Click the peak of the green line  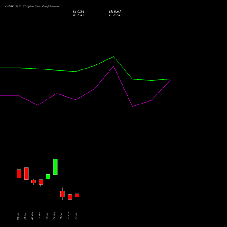click(113, 57)
